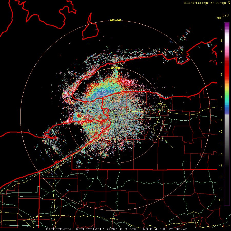The height and width of the screenshot is (231, 231).
Task: Click the 1 value on the color scale
Action: [222, 97]
